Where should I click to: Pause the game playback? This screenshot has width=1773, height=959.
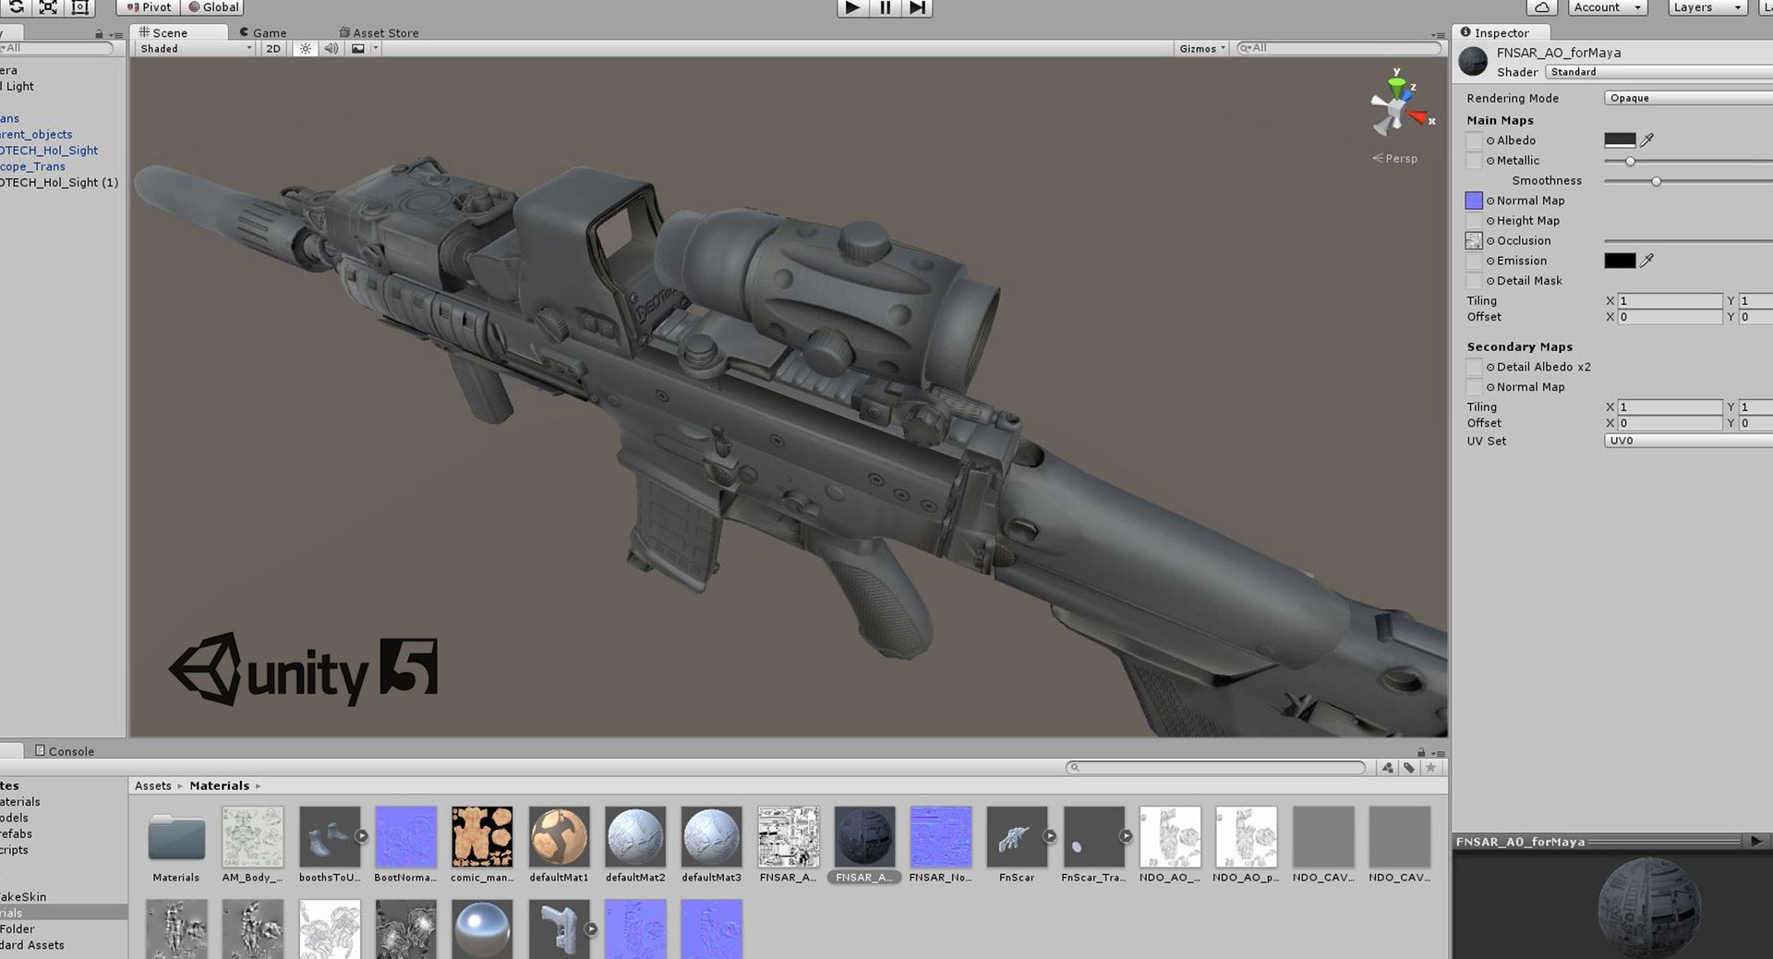885,7
